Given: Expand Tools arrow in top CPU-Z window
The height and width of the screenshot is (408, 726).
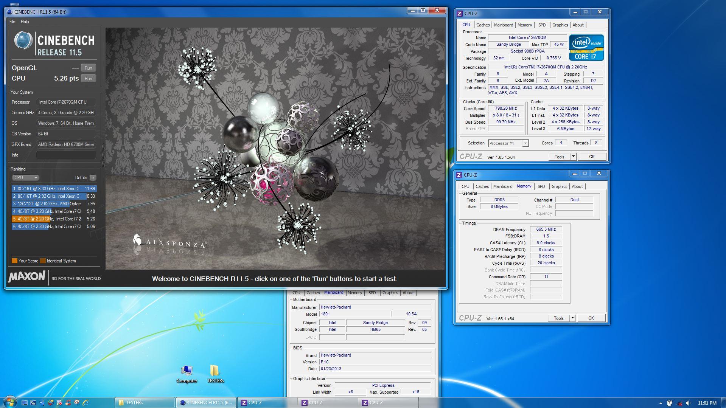Looking at the screenshot, I should pos(573,157).
